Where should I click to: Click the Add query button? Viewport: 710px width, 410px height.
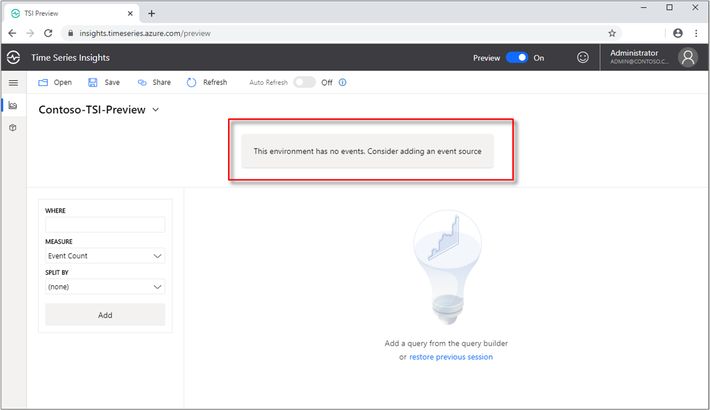105,315
